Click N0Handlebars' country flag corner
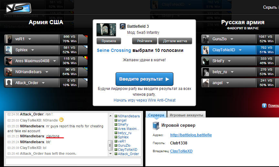Viewport: 279px width, 167px height. coord(86,69)
